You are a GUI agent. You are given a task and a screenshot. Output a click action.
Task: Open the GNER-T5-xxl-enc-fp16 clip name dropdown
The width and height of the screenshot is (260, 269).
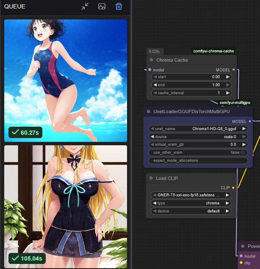point(191,195)
